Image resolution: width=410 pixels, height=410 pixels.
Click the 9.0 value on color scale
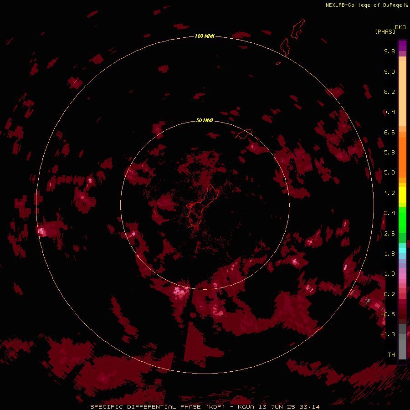coord(389,72)
